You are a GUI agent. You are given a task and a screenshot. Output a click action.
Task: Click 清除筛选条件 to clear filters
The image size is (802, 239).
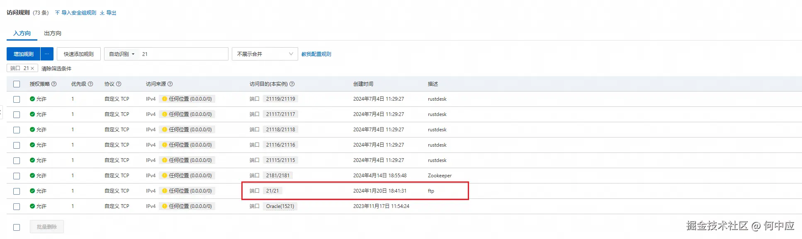pyautogui.click(x=56, y=69)
